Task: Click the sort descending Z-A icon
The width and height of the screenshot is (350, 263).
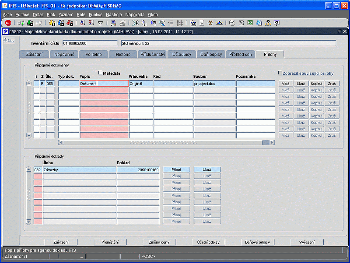Action: click(91, 23)
